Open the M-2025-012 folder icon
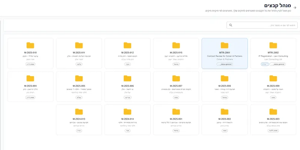The height and width of the screenshot is (150, 300). [x=127, y=45]
